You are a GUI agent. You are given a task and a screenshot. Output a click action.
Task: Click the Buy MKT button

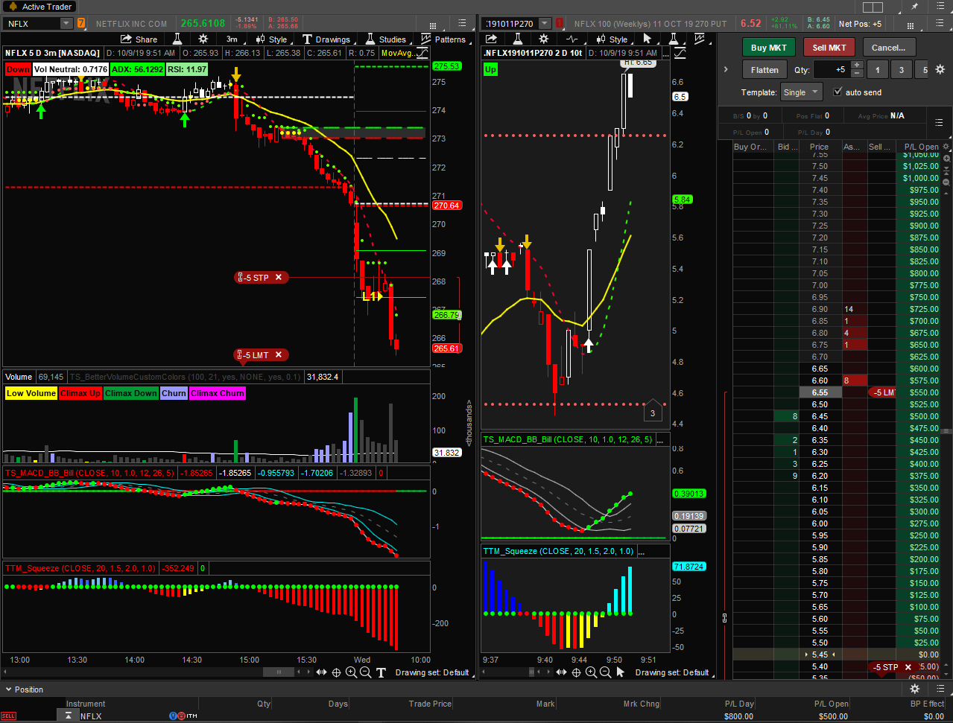click(769, 48)
